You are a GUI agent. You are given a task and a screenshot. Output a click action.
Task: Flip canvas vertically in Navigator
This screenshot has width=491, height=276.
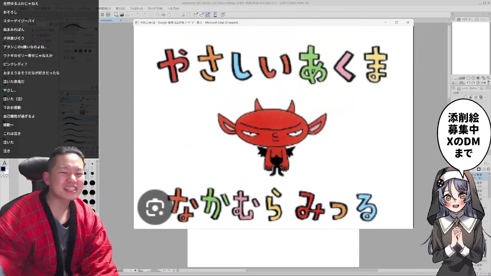pyautogui.click(x=488, y=83)
